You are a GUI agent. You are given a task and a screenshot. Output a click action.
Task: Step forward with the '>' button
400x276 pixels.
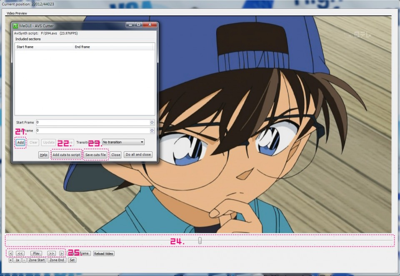click(62, 253)
